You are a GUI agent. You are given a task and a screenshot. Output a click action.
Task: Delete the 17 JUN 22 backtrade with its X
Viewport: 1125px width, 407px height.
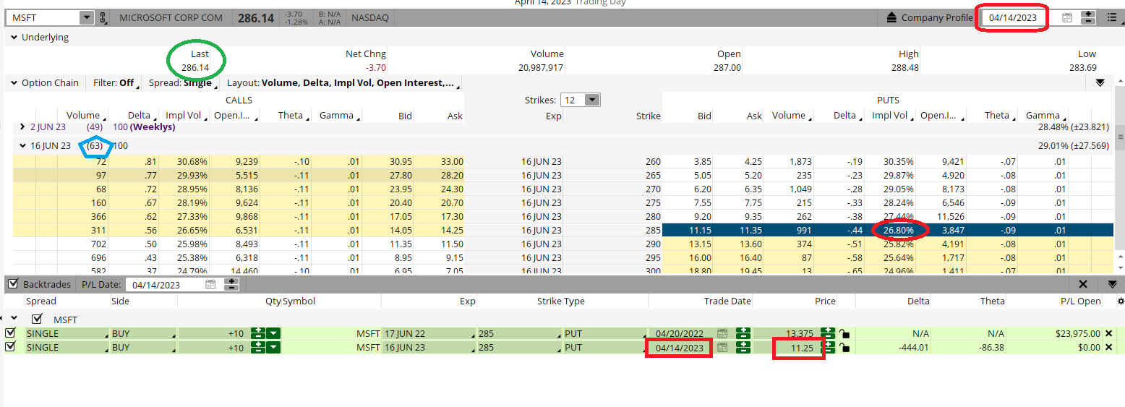(x=1109, y=333)
